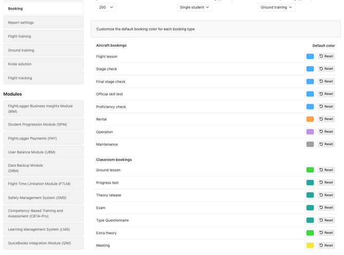Screen dimensions: 344x255
Task: Select the Maintenance row label
Action: [x=107, y=144]
